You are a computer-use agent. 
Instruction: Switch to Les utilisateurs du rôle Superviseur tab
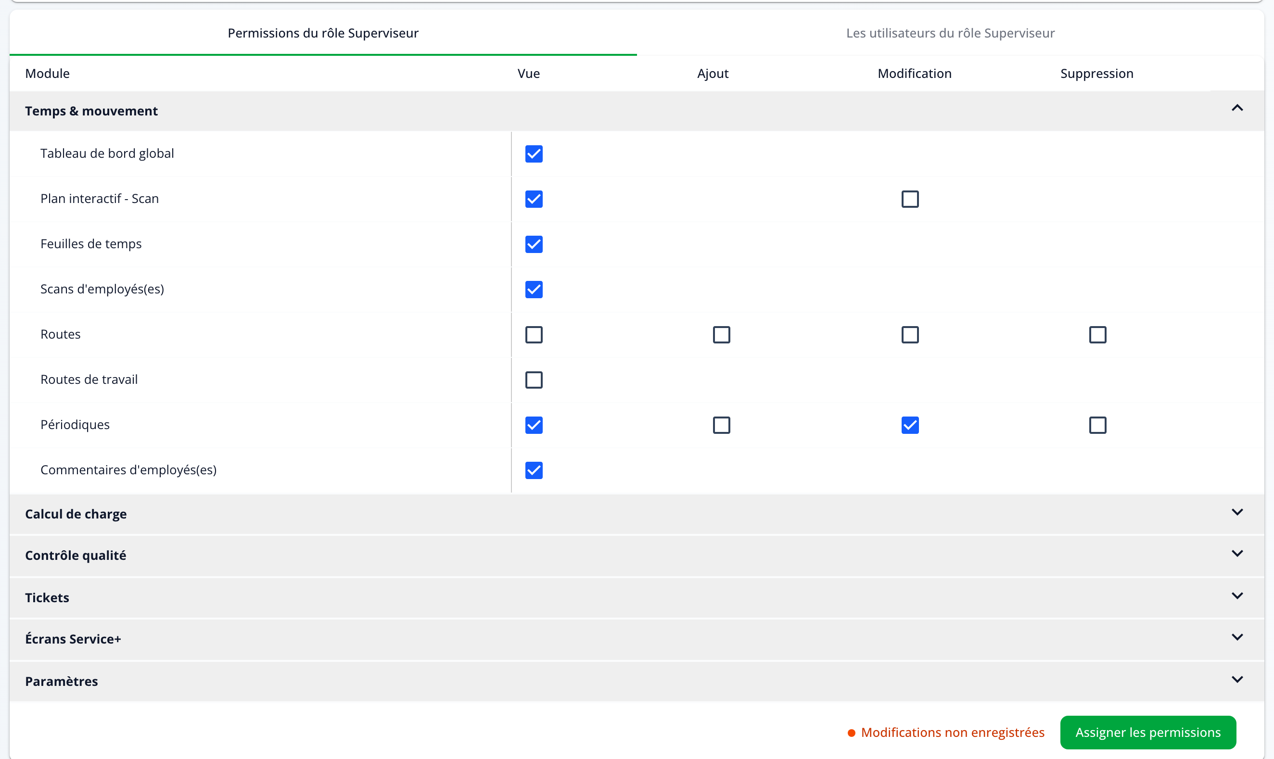[x=950, y=33]
